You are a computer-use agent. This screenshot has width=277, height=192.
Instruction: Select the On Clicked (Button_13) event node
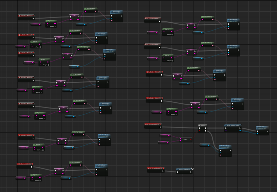pos(156,170)
